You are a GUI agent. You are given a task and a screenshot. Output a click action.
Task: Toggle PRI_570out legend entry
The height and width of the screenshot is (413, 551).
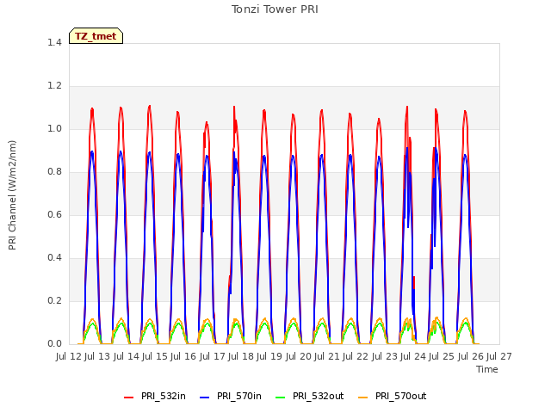(x=393, y=397)
